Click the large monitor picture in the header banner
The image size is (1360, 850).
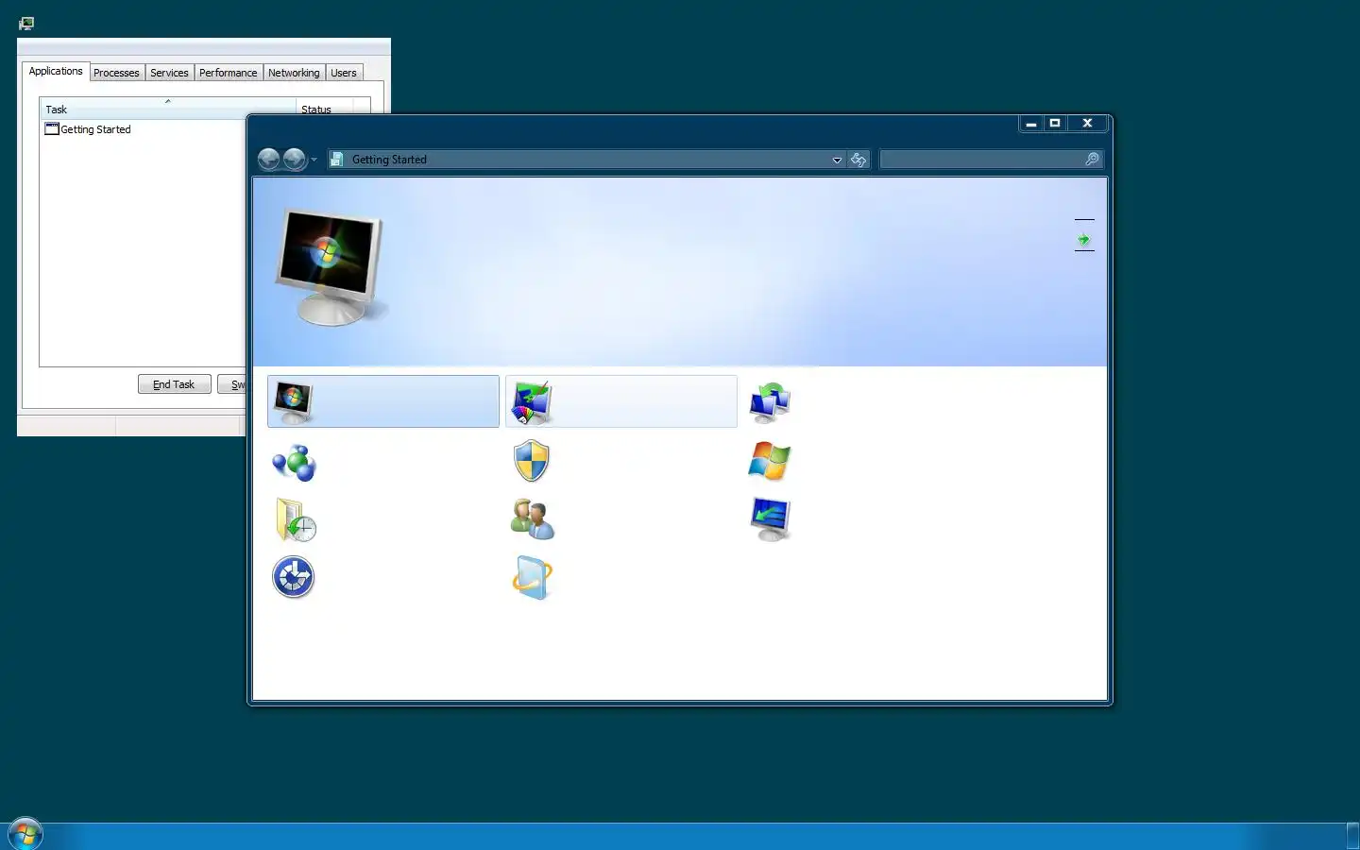331,267
